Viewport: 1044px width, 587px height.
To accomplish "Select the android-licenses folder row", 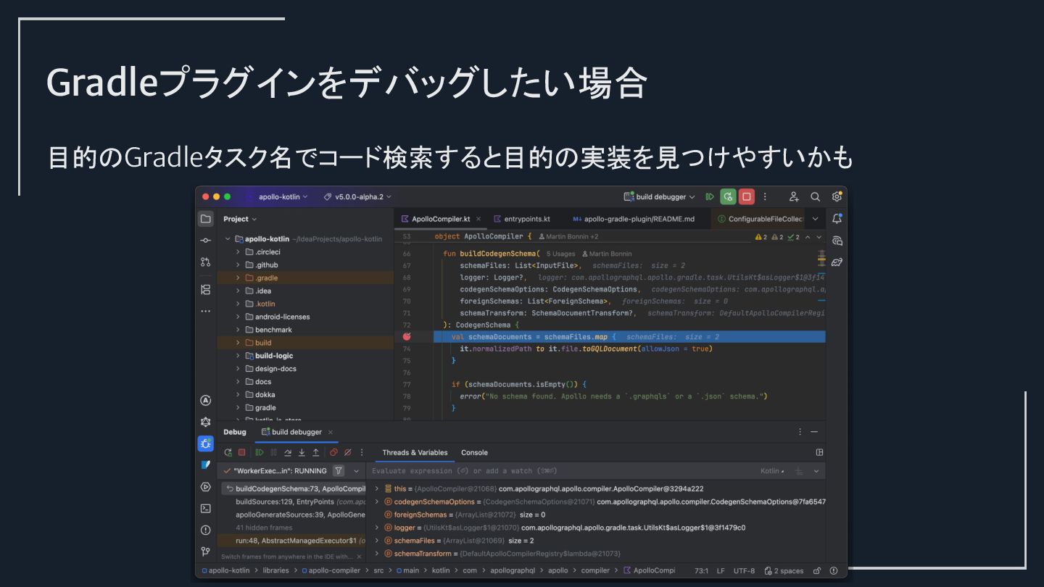I will click(305, 317).
